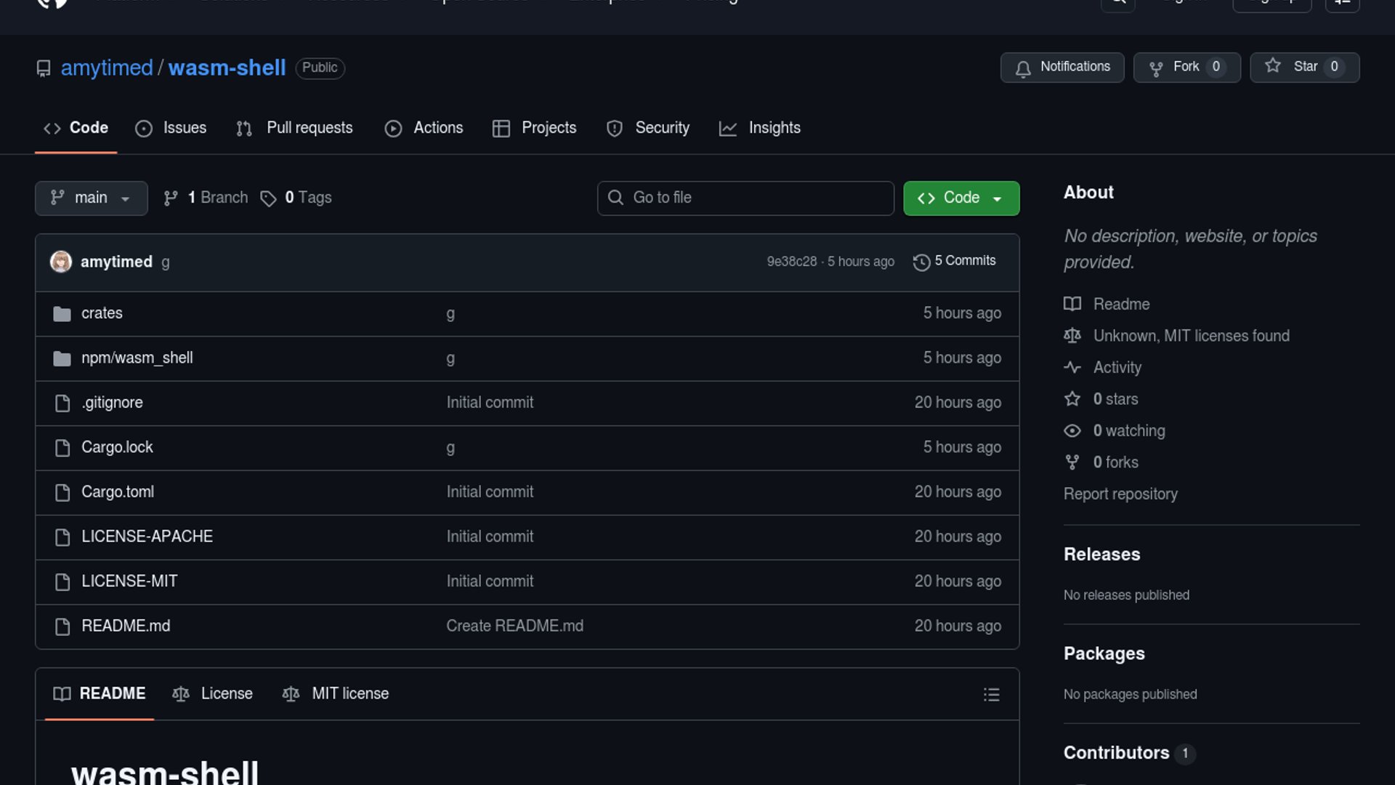
Task: Click the fork icon on Fork button
Action: pyautogui.click(x=1156, y=68)
